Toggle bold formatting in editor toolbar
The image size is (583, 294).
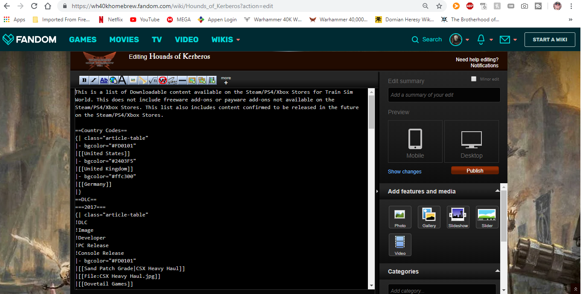pyautogui.click(x=84, y=80)
